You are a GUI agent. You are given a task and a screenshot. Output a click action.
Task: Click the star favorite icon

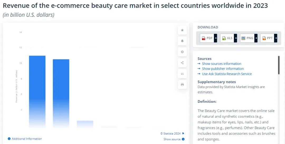[x=182, y=30]
